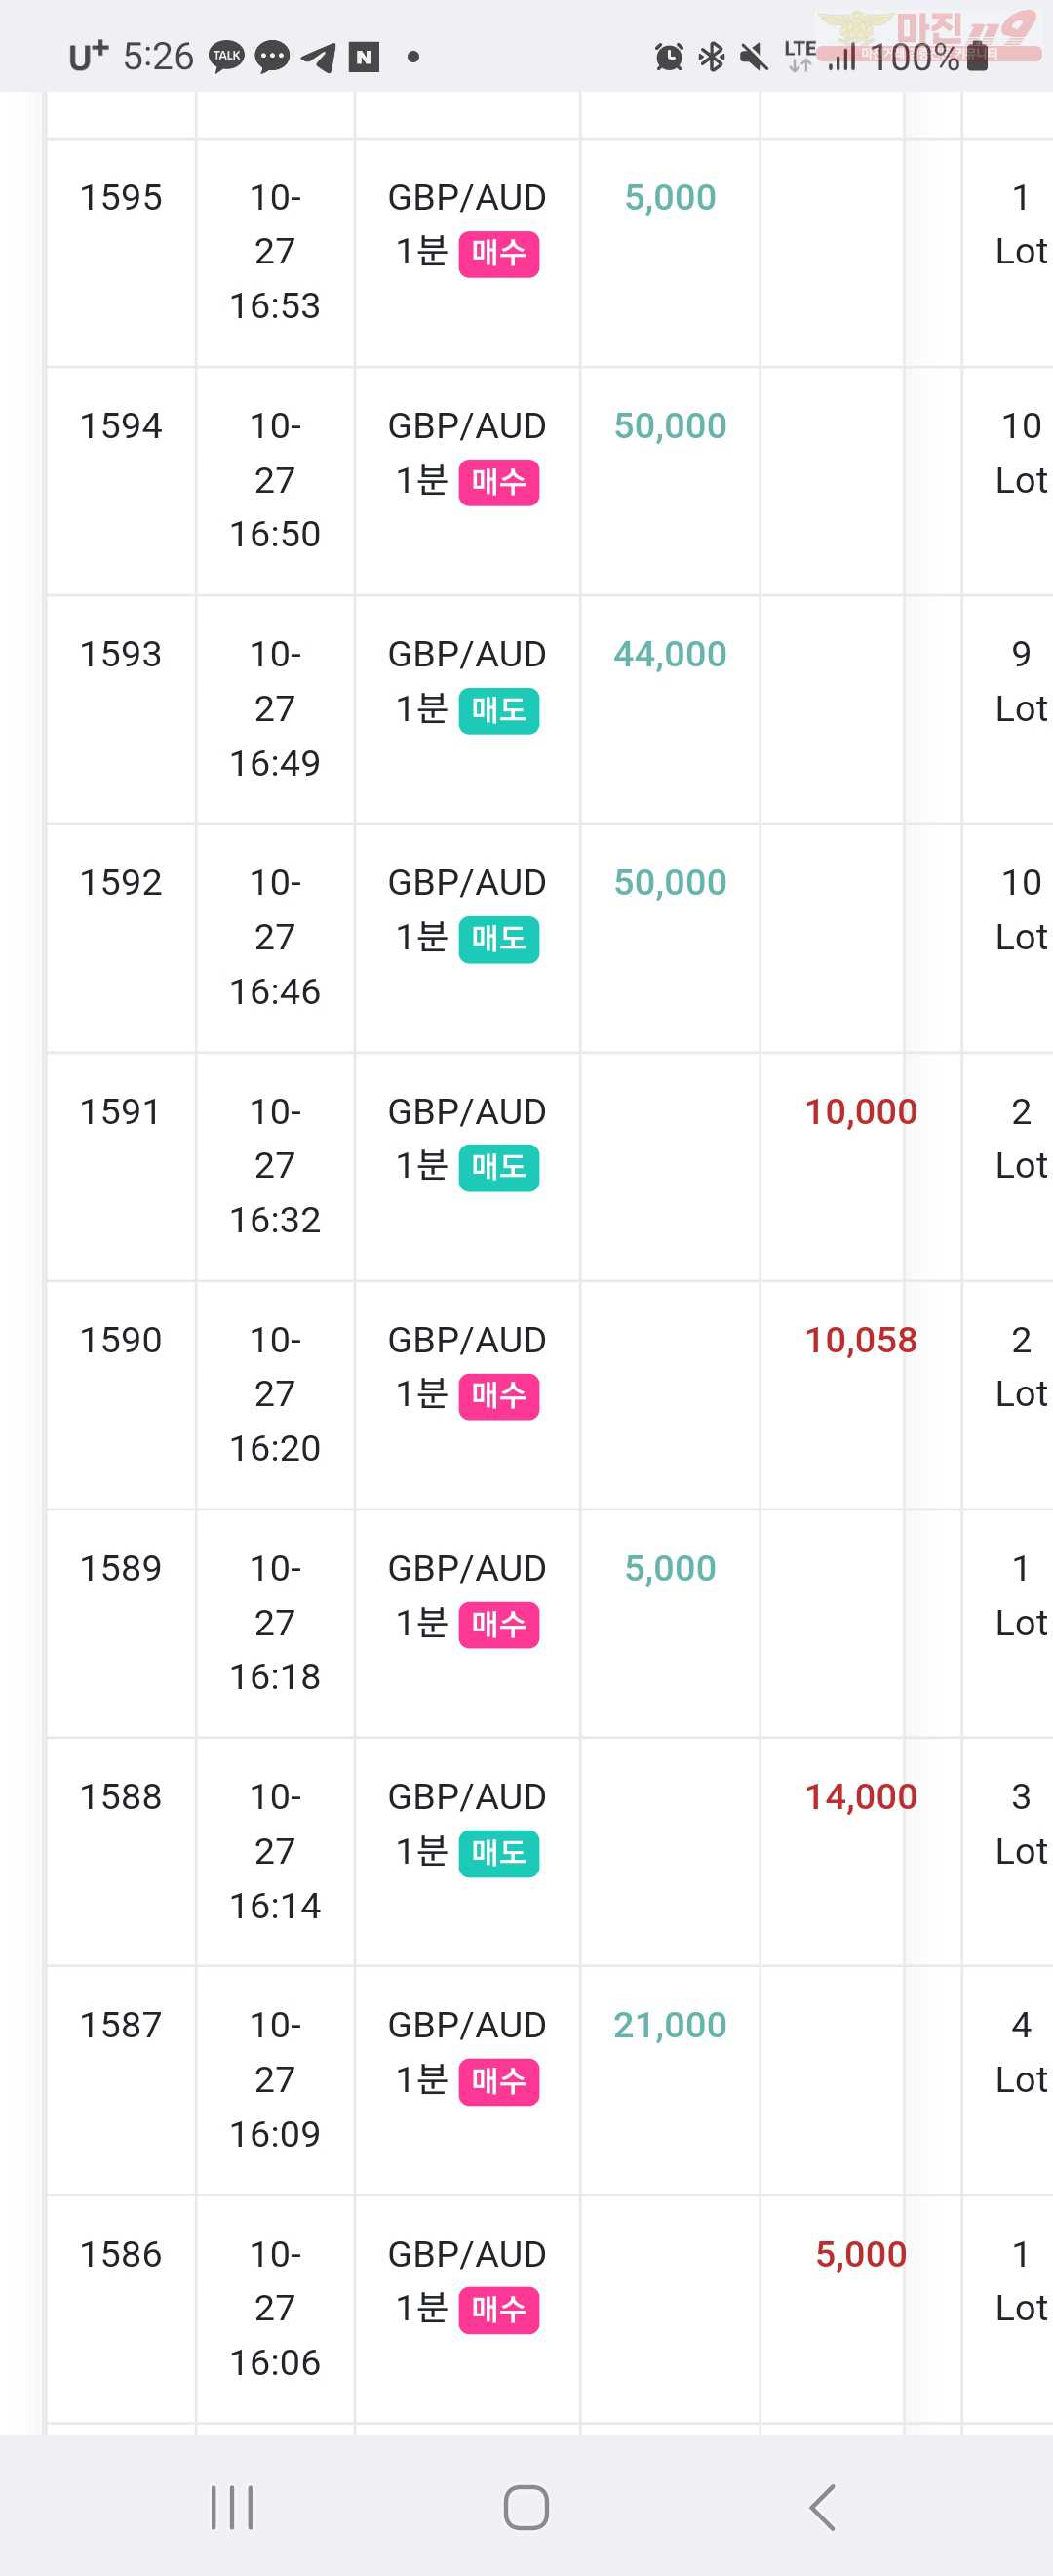This screenshot has width=1053, height=2576.
Task: Tap the alarm clock status icon
Action: click(669, 57)
